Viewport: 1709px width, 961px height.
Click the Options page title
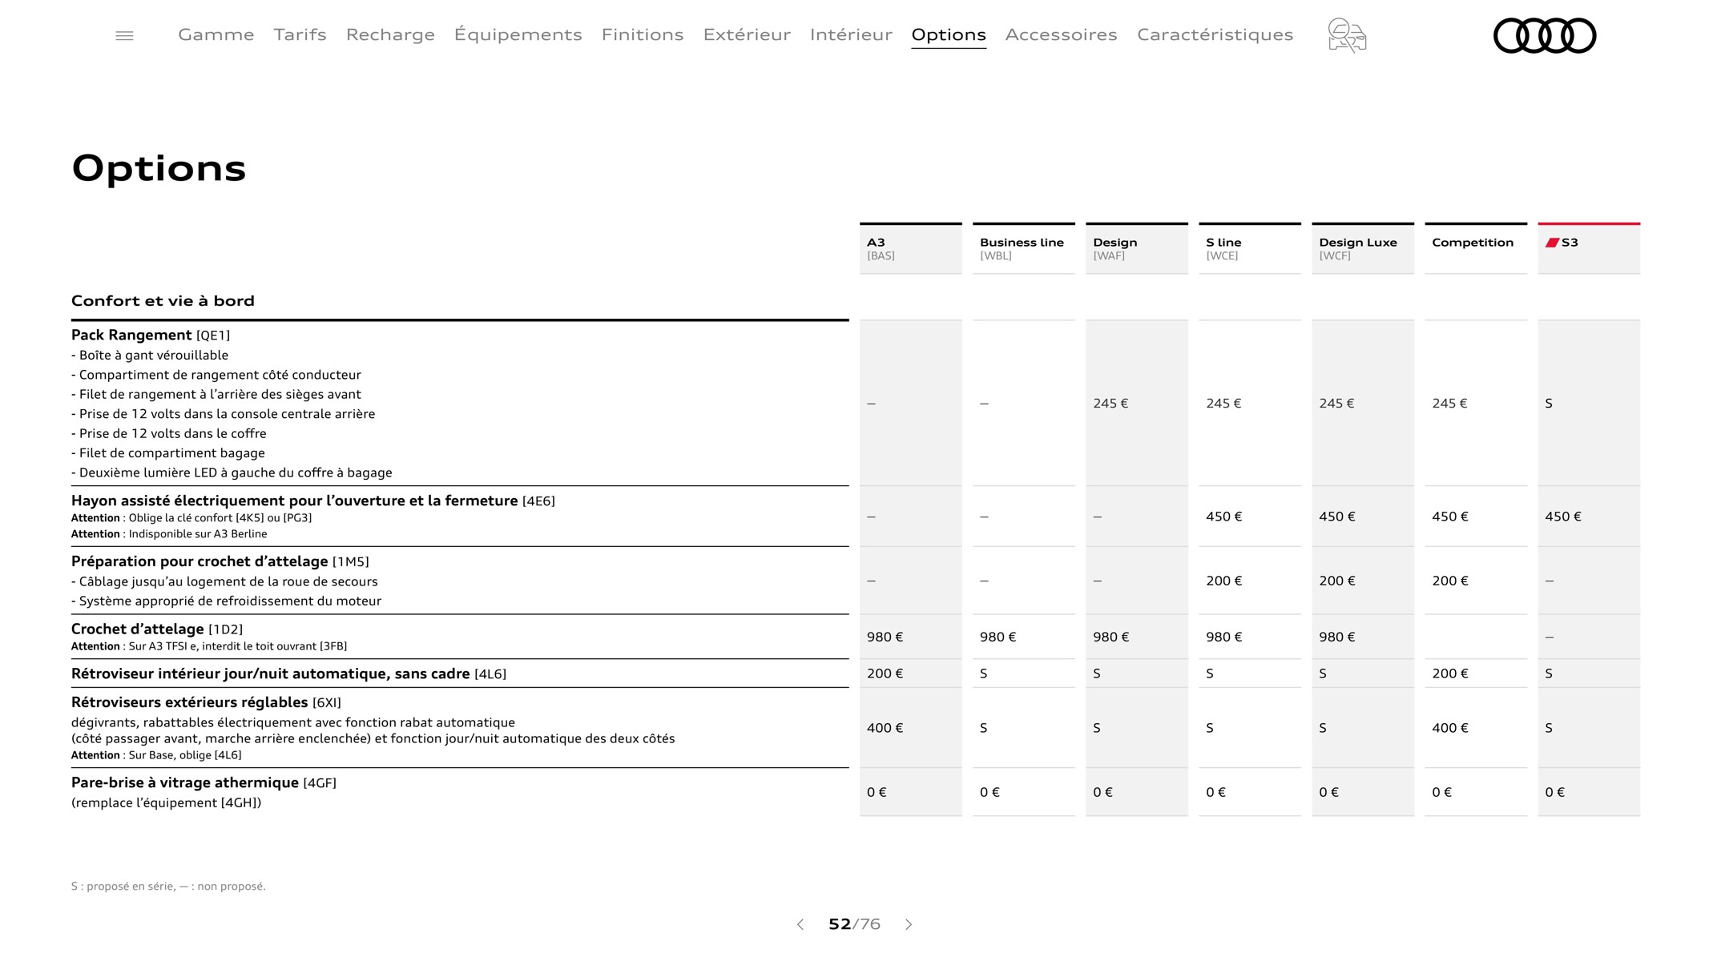(x=159, y=169)
